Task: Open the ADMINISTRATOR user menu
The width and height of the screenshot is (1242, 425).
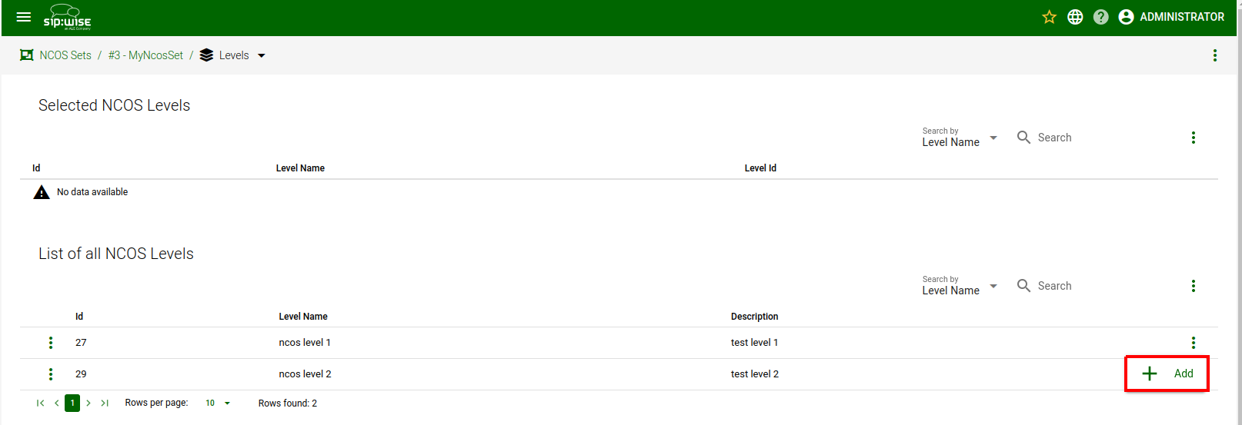Action: [x=1171, y=17]
